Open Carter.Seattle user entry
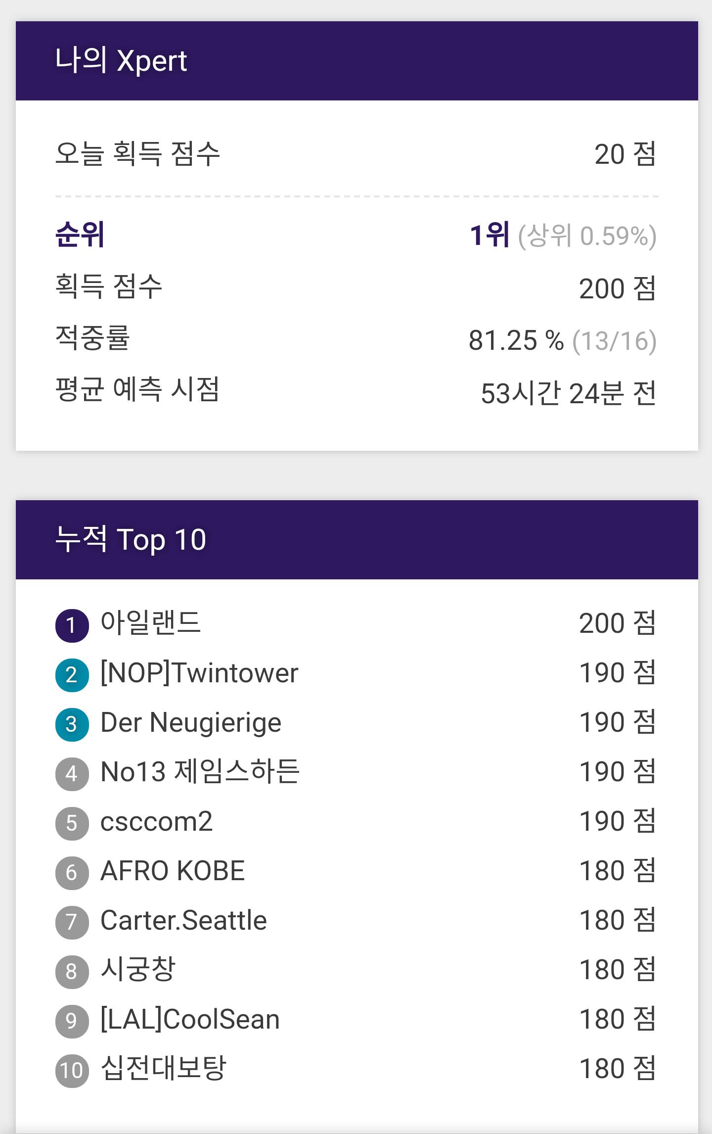The image size is (712, 1134). (183, 920)
